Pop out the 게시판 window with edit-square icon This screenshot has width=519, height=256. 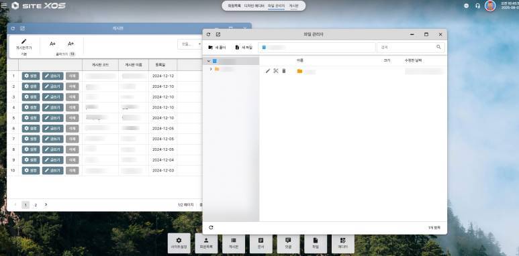point(22,29)
